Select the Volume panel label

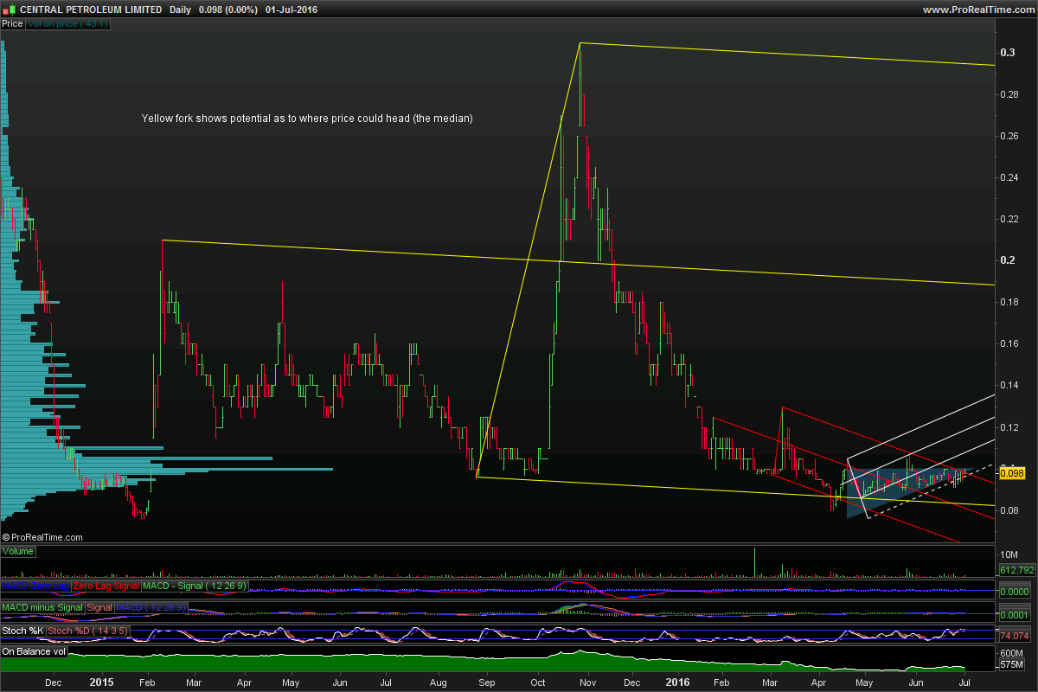click(x=18, y=551)
